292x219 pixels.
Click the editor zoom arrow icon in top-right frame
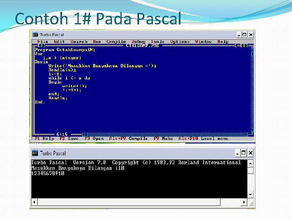pos(244,45)
